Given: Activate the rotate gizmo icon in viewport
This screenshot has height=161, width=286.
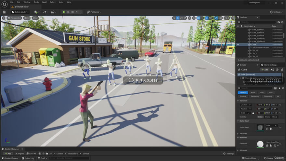Looking at the screenshot, I should (x=181, y=18).
